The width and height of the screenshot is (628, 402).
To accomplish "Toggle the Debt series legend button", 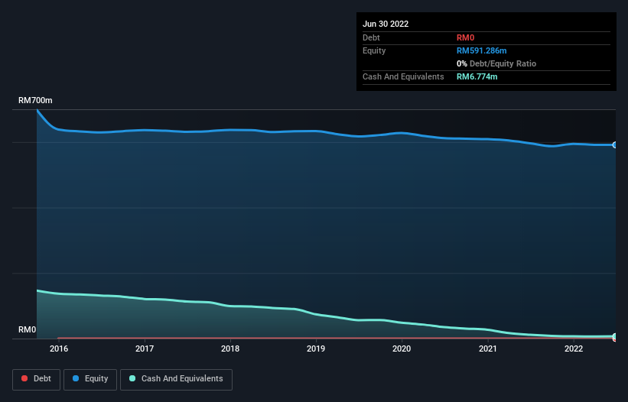I will click(36, 379).
